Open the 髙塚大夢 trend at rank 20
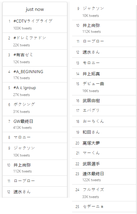Image resolution: width=137 pixels, height=214 pixels. [x=104, y=143]
